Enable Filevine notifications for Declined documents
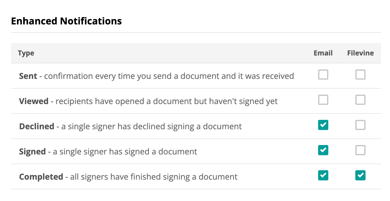This screenshot has height=201, width=390. coord(360,125)
